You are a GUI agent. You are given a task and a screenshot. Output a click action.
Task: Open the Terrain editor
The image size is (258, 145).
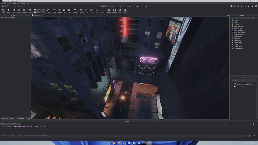pos(54,11)
